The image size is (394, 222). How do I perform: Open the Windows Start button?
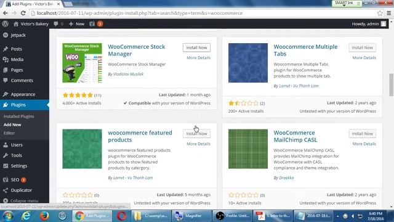click(8, 216)
